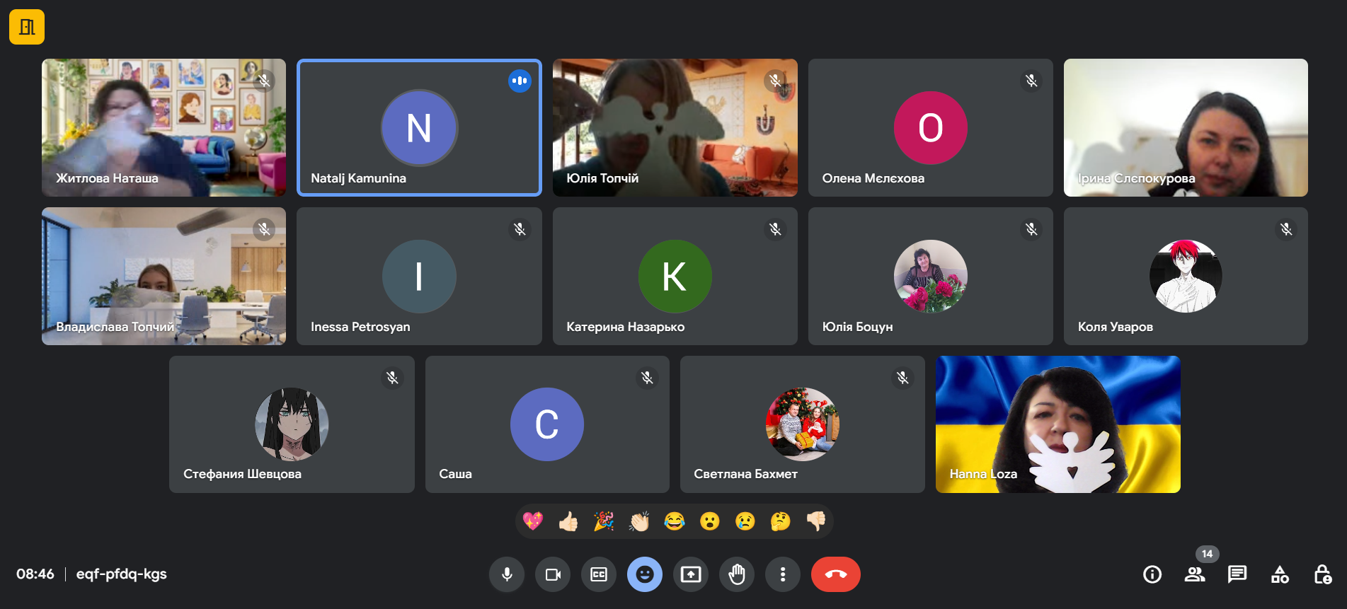
Task: Toggle the camera on or off
Action: tap(553, 574)
